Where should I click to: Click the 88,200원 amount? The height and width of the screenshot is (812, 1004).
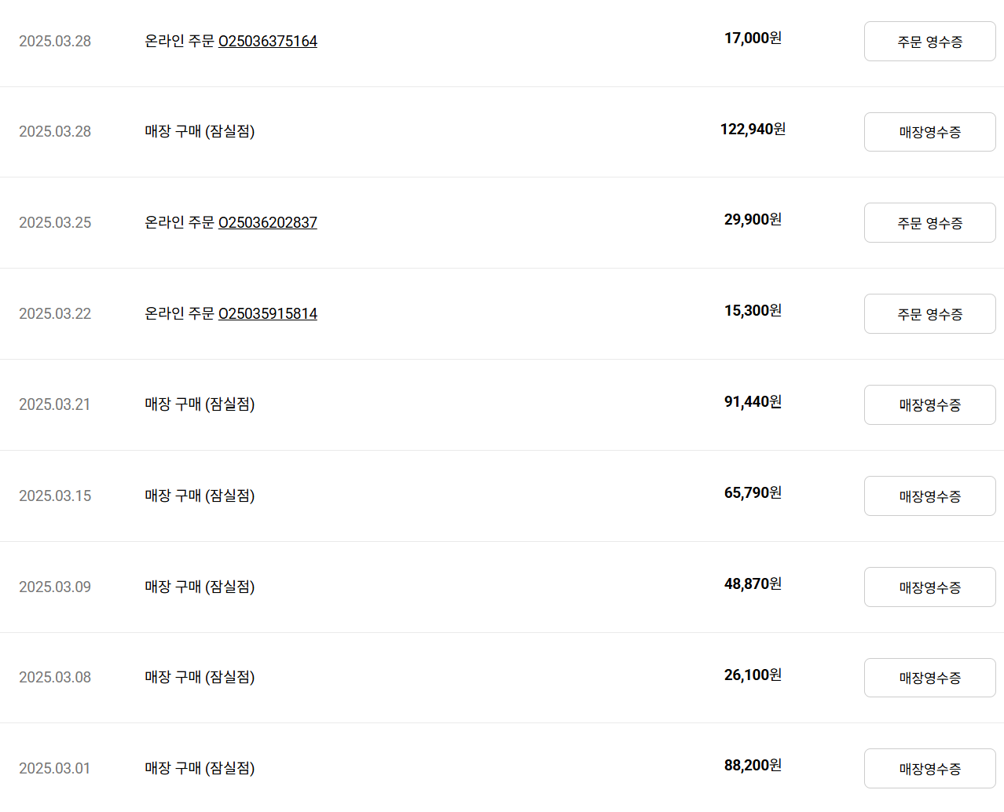click(753, 765)
